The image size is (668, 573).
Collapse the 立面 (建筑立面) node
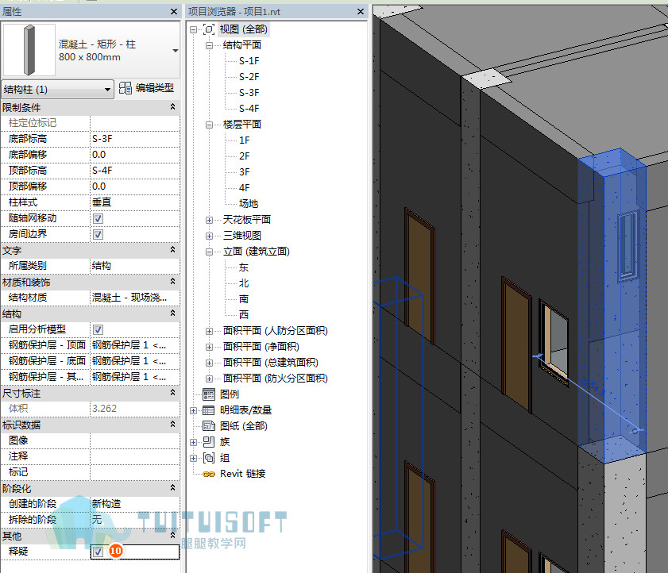(209, 252)
